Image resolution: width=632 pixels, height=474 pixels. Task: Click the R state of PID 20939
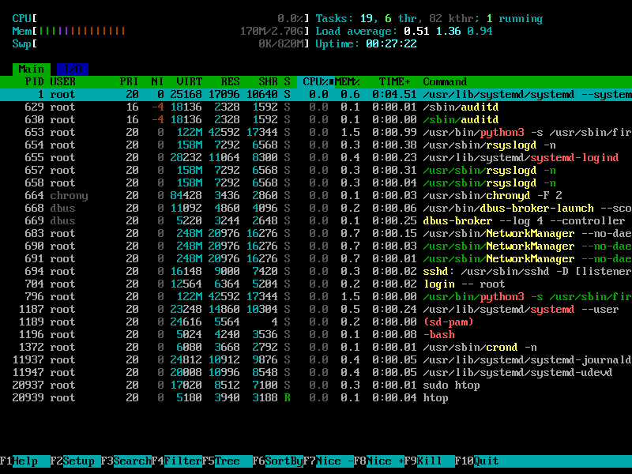287,398
